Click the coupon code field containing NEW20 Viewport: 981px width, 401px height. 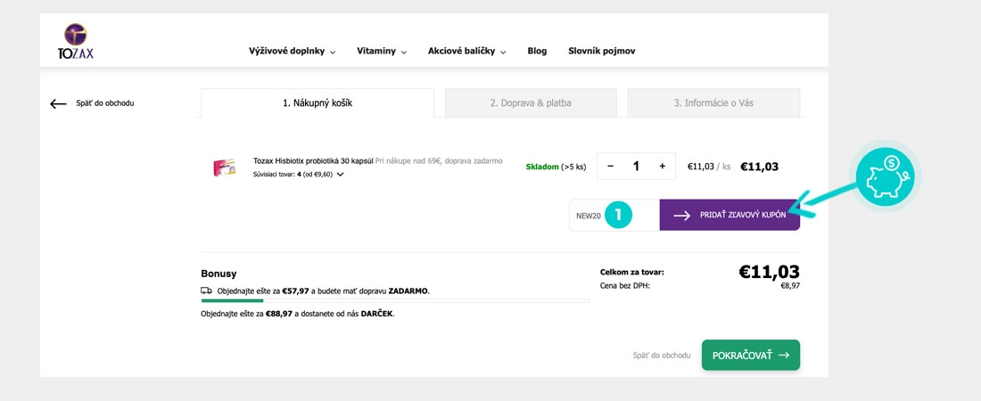click(614, 215)
